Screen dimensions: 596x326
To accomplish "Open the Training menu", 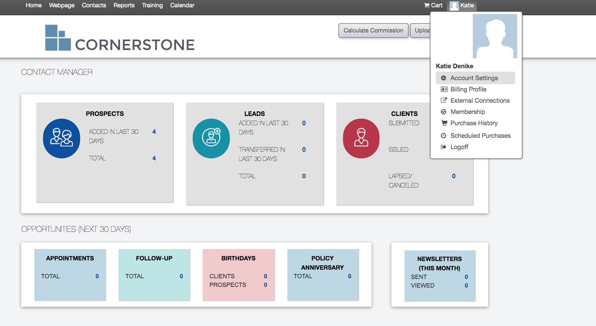I will point(152,5).
